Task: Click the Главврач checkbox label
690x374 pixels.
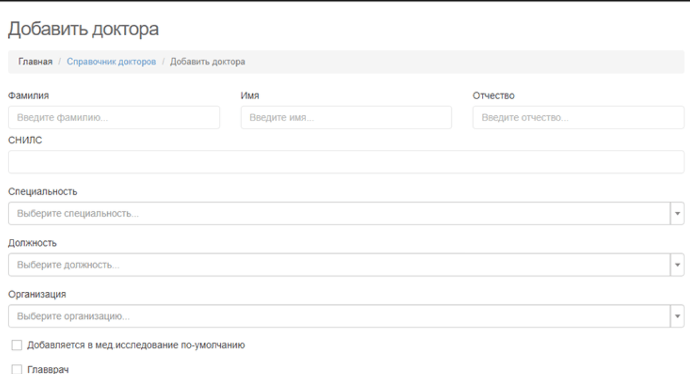Action: point(48,369)
